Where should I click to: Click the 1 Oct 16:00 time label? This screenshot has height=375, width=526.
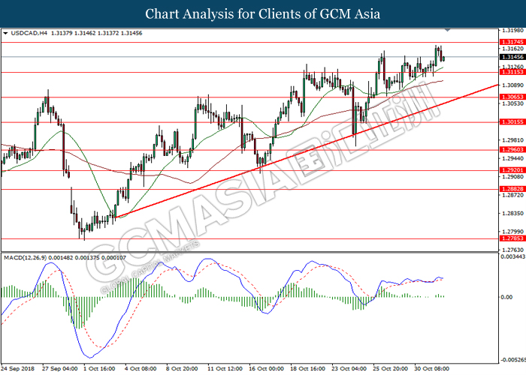click(x=99, y=369)
